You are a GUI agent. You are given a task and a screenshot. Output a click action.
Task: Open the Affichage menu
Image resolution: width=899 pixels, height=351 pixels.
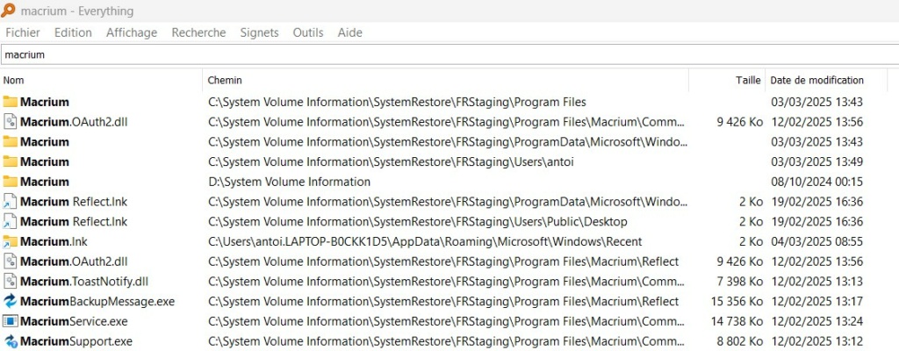click(132, 32)
